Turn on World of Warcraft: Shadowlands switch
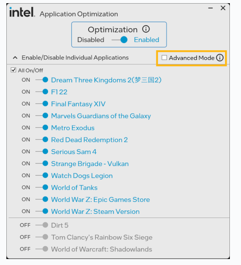The height and width of the screenshot is (265, 241). pos(42,249)
